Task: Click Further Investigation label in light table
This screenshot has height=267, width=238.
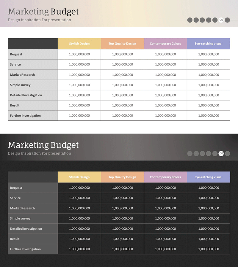Action: tap(25, 116)
